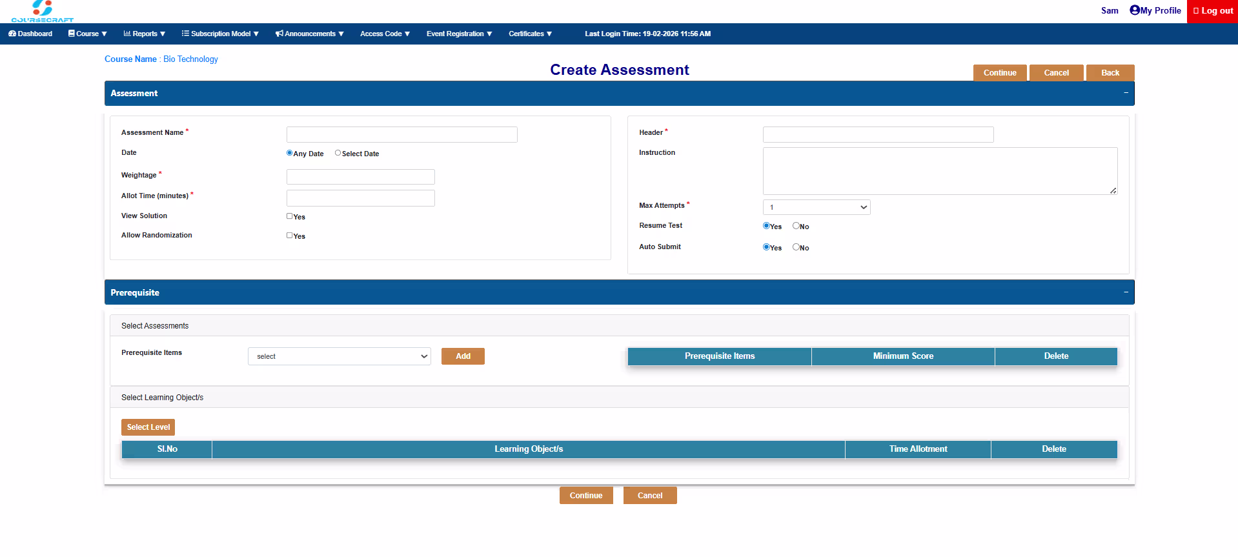1238x557 pixels.
Task: Click the Allot Time input field
Action: 361,198
